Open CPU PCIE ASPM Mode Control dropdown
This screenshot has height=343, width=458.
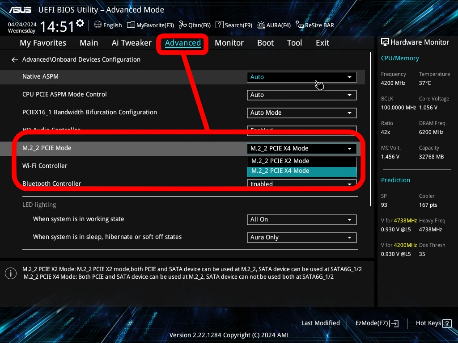click(302, 95)
